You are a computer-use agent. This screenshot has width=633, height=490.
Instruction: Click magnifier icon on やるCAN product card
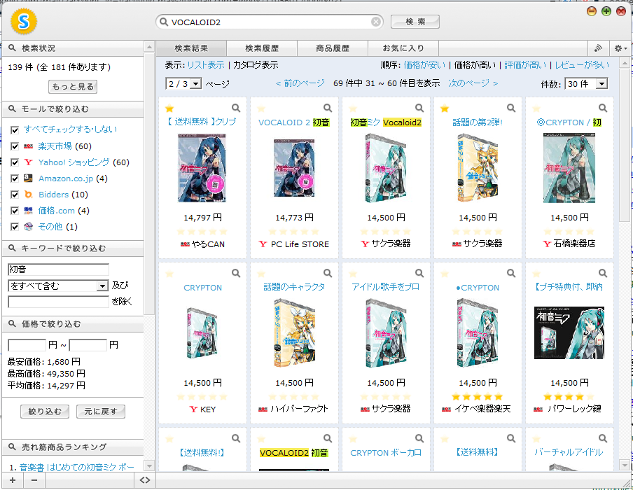tap(236, 108)
